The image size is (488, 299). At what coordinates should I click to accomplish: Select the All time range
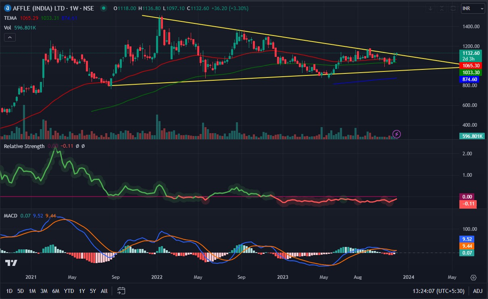click(104, 291)
